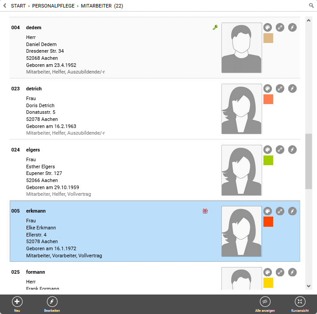Select orange color swatch of detrich
The image size is (317, 314).
click(x=268, y=99)
